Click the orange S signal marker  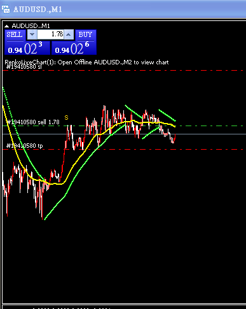67,118
